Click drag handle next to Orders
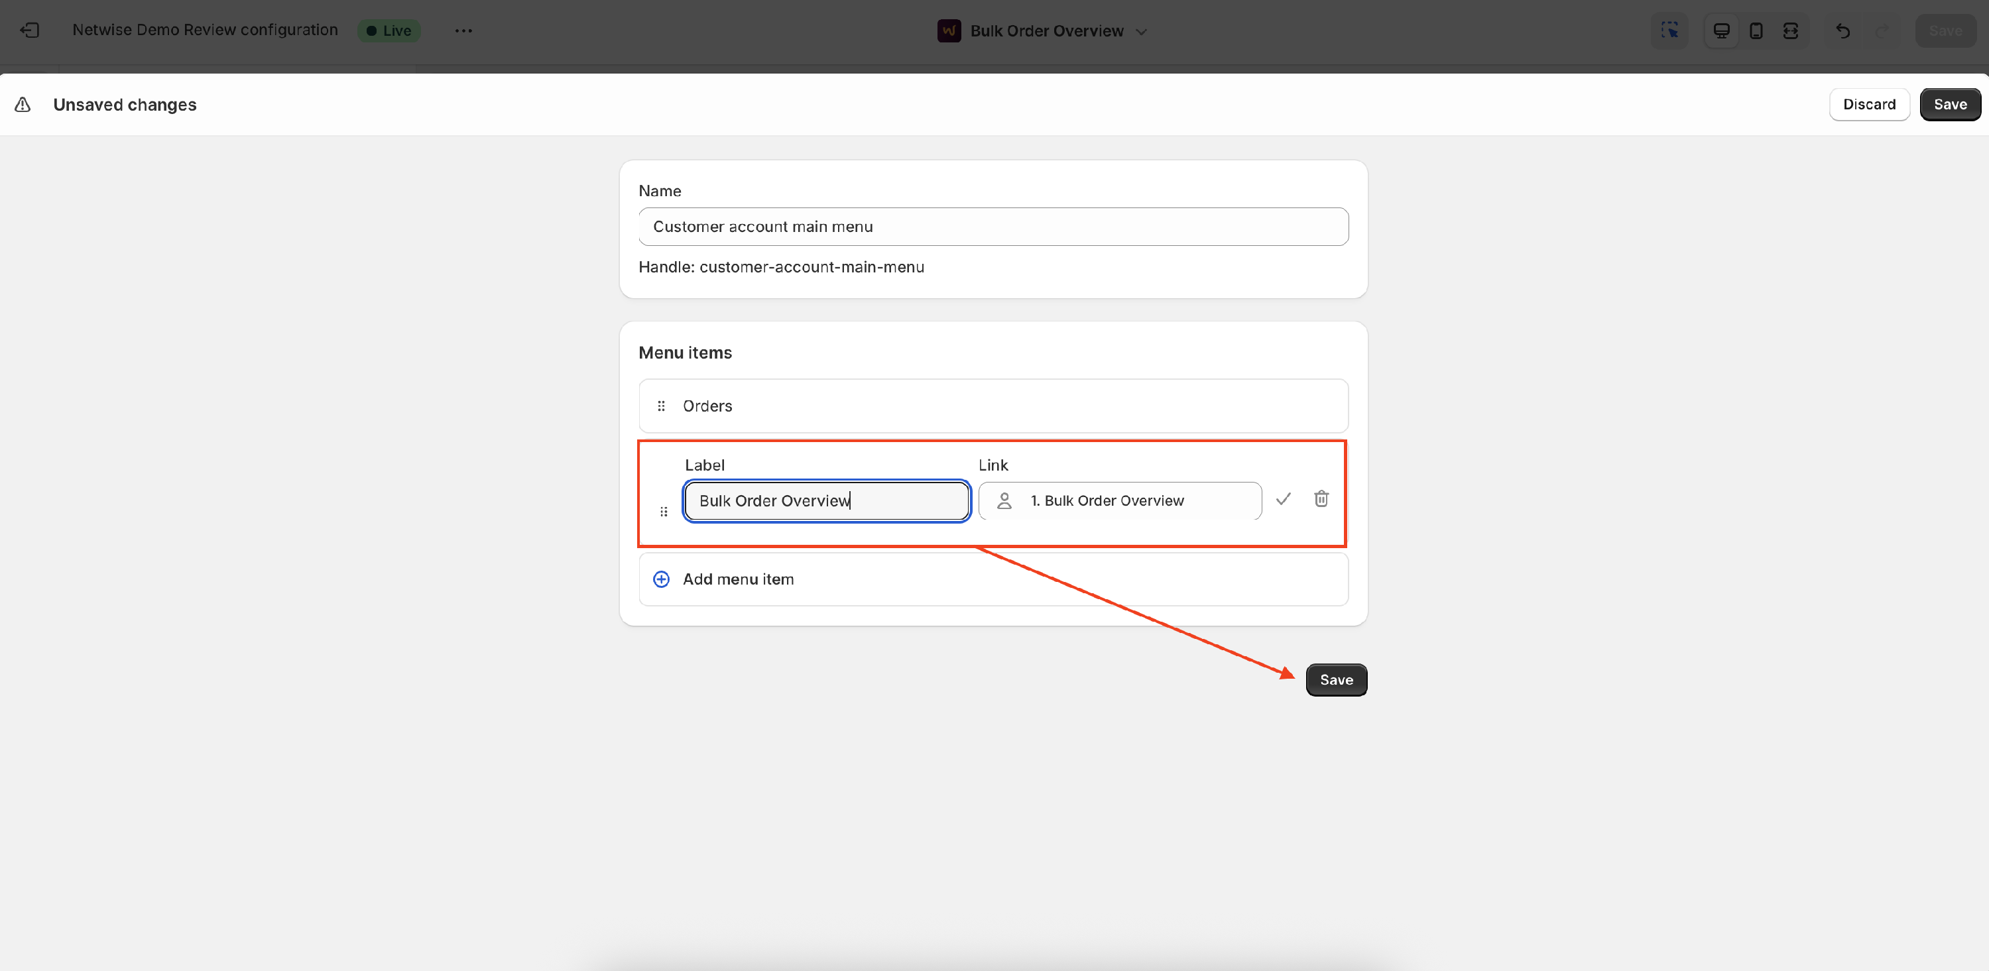The image size is (1989, 971). coord(661,406)
